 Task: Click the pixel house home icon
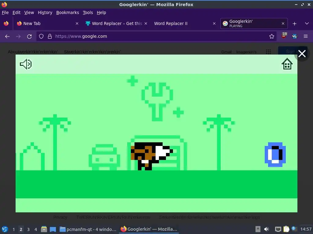coord(287,64)
